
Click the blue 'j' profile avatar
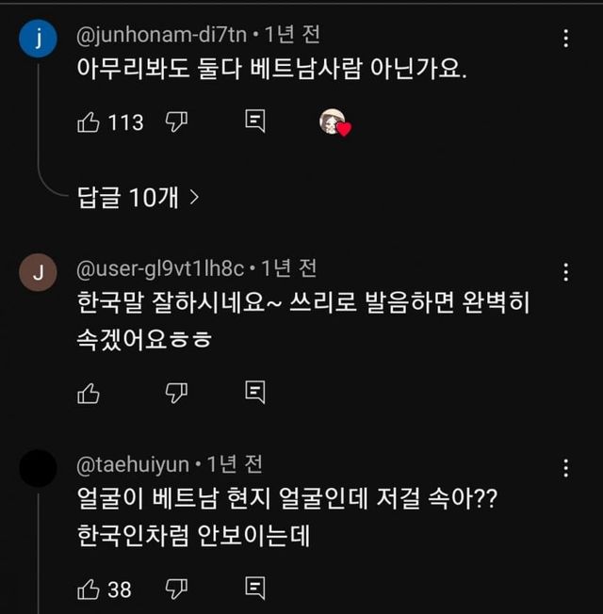click(38, 39)
